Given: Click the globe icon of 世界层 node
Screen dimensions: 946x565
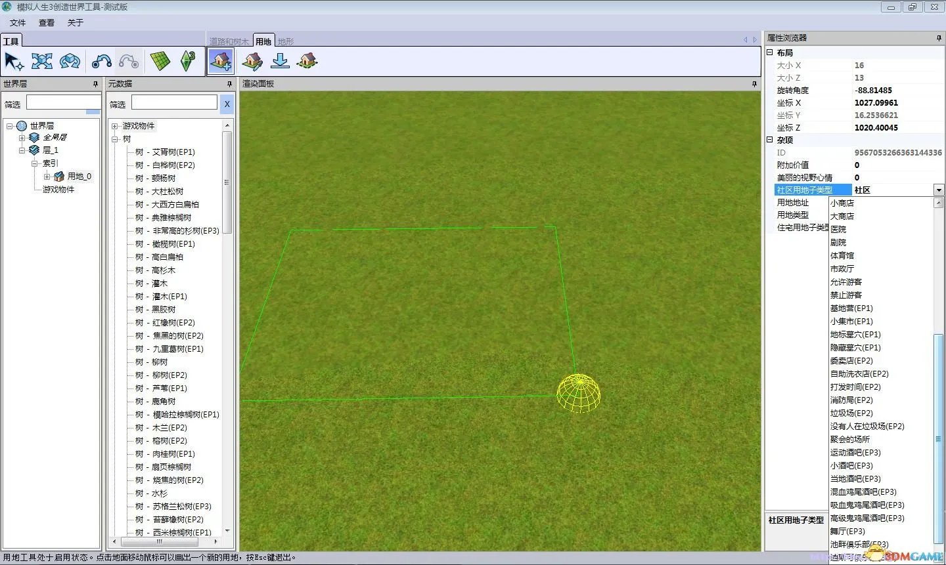Looking at the screenshot, I should coord(22,125).
